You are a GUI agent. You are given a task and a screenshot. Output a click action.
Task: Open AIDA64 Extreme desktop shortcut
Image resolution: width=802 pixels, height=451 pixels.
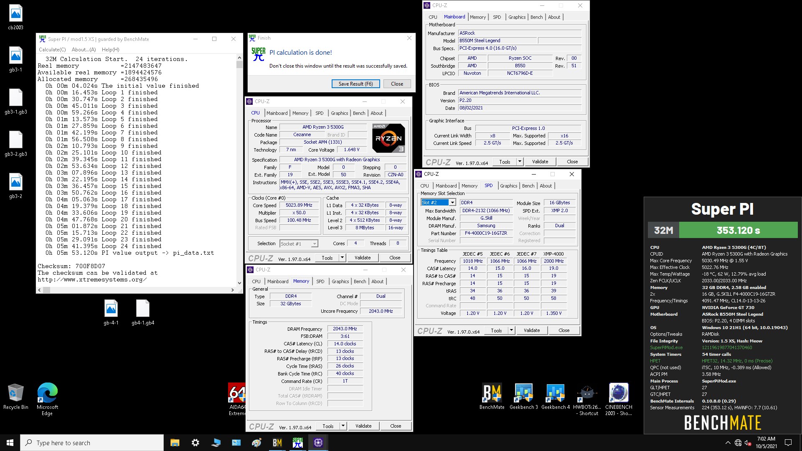pyautogui.click(x=237, y=400)
